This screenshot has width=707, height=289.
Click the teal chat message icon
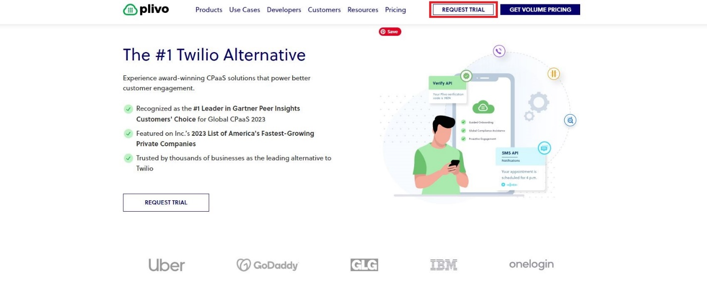(x=544, y=148)
